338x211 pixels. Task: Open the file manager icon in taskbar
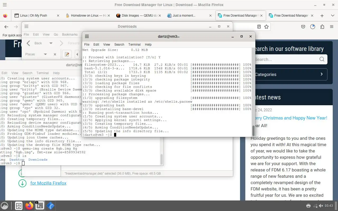[x=18, y=206]
